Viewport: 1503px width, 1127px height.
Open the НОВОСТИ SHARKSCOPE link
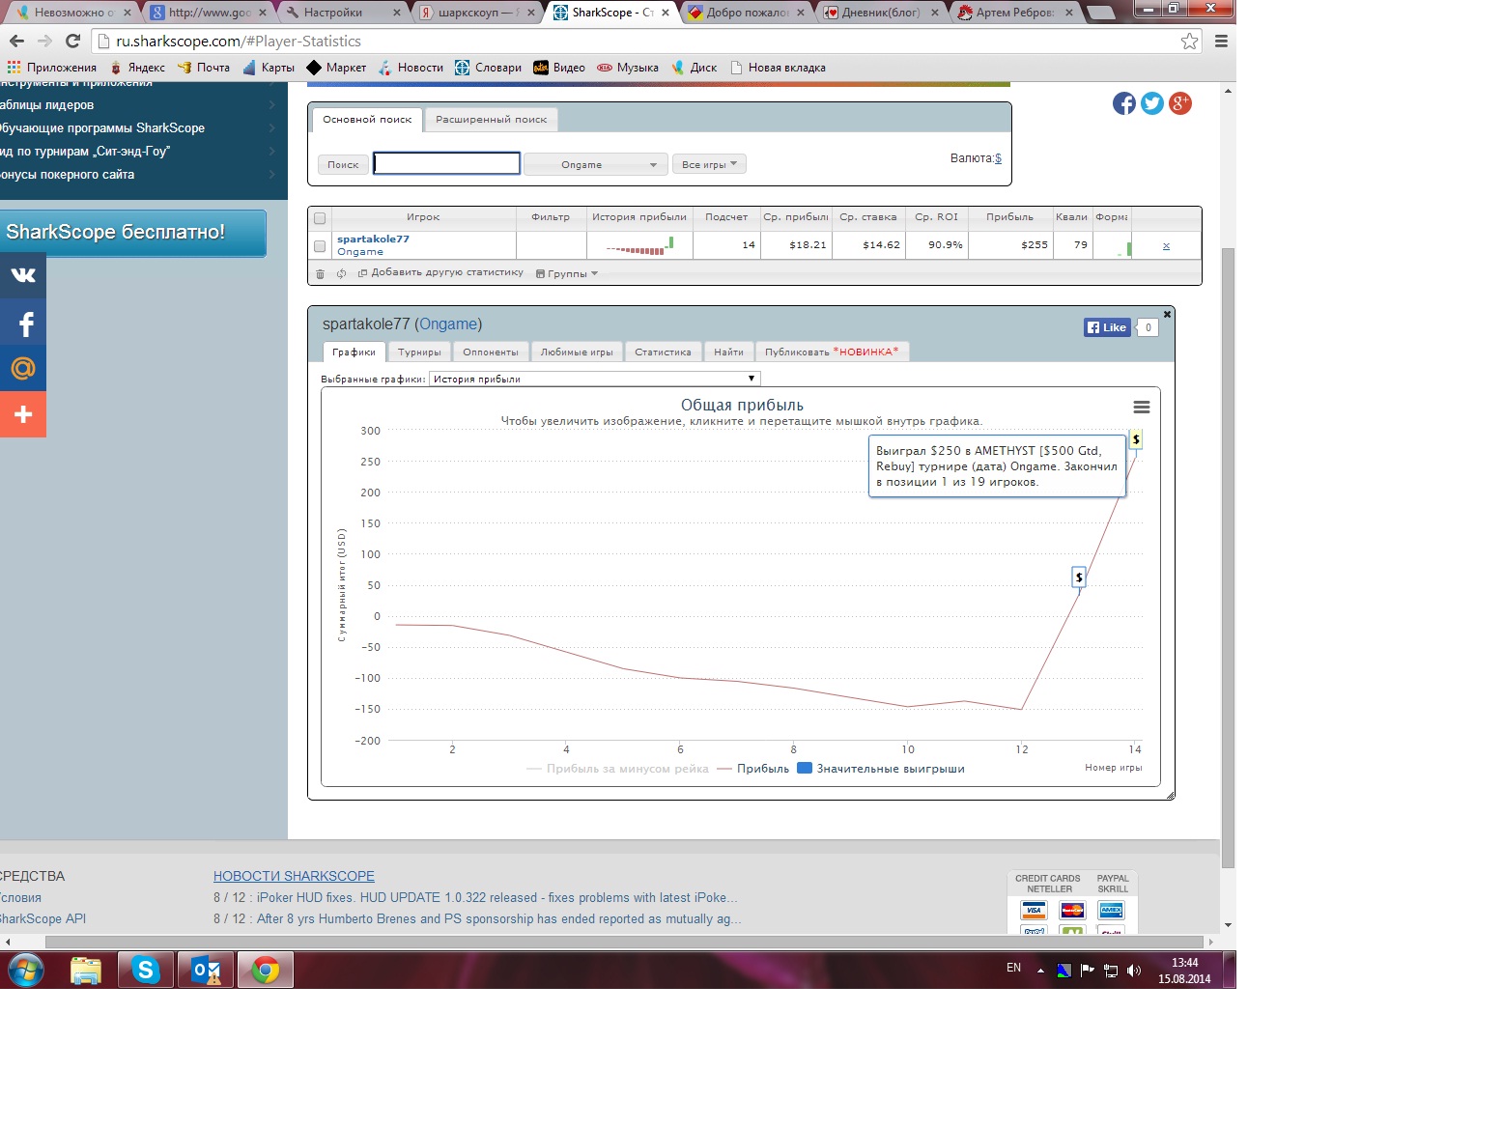click(x=294, y=876)
